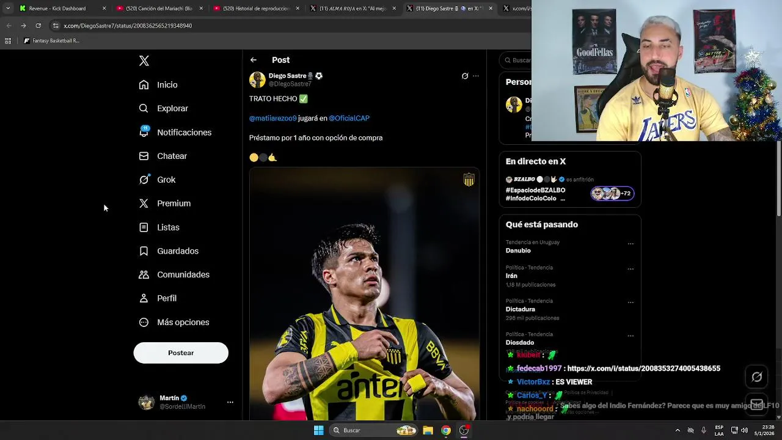Open options for the Irán trend

[x=630, y=269]
